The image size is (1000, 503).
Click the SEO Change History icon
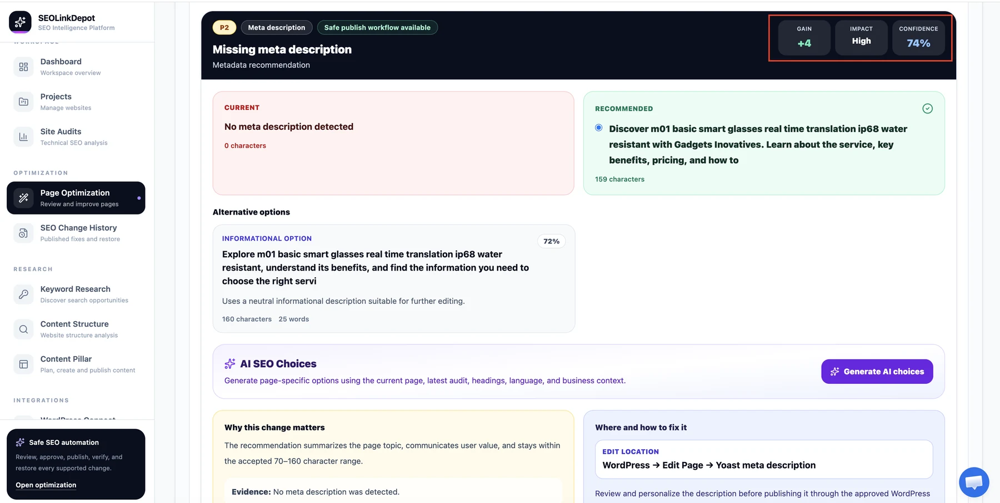coord(23,233)
